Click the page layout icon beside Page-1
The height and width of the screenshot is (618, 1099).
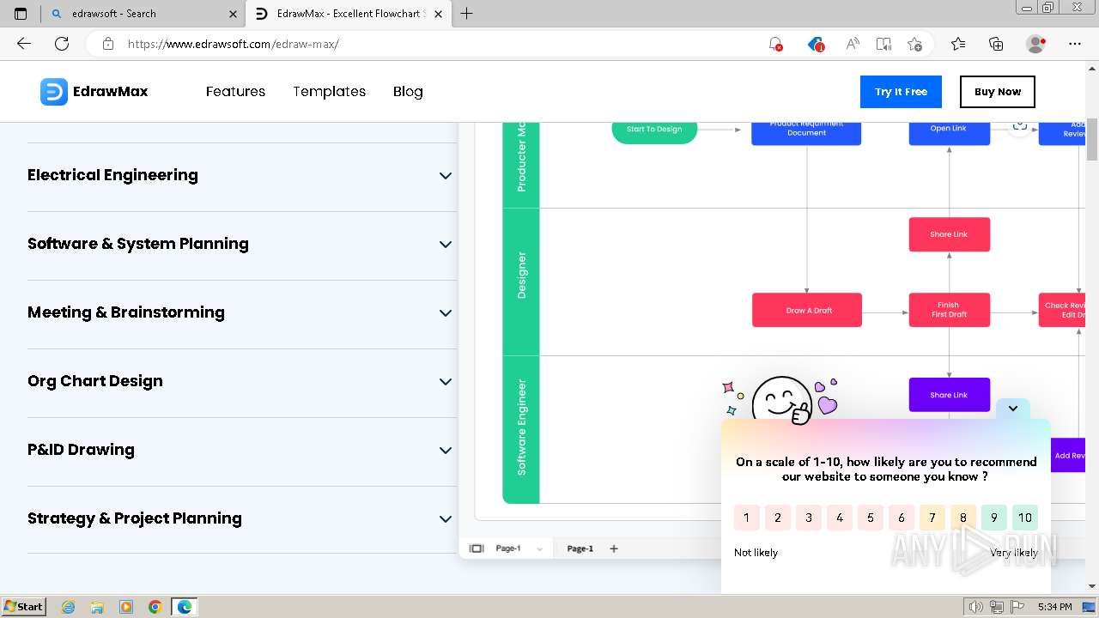pos(477,548)
